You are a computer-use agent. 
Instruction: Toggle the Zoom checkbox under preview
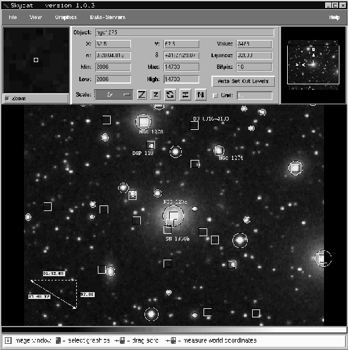tap(7, 98)
